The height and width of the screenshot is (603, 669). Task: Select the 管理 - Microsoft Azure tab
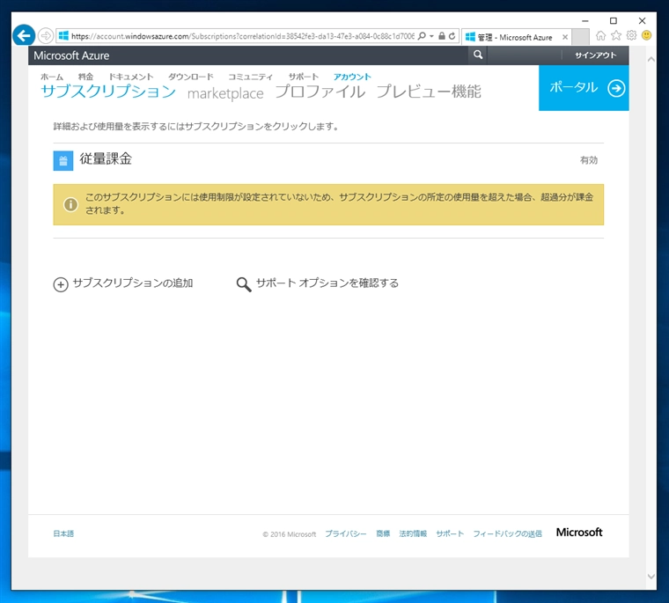click(x=515, y=37)
